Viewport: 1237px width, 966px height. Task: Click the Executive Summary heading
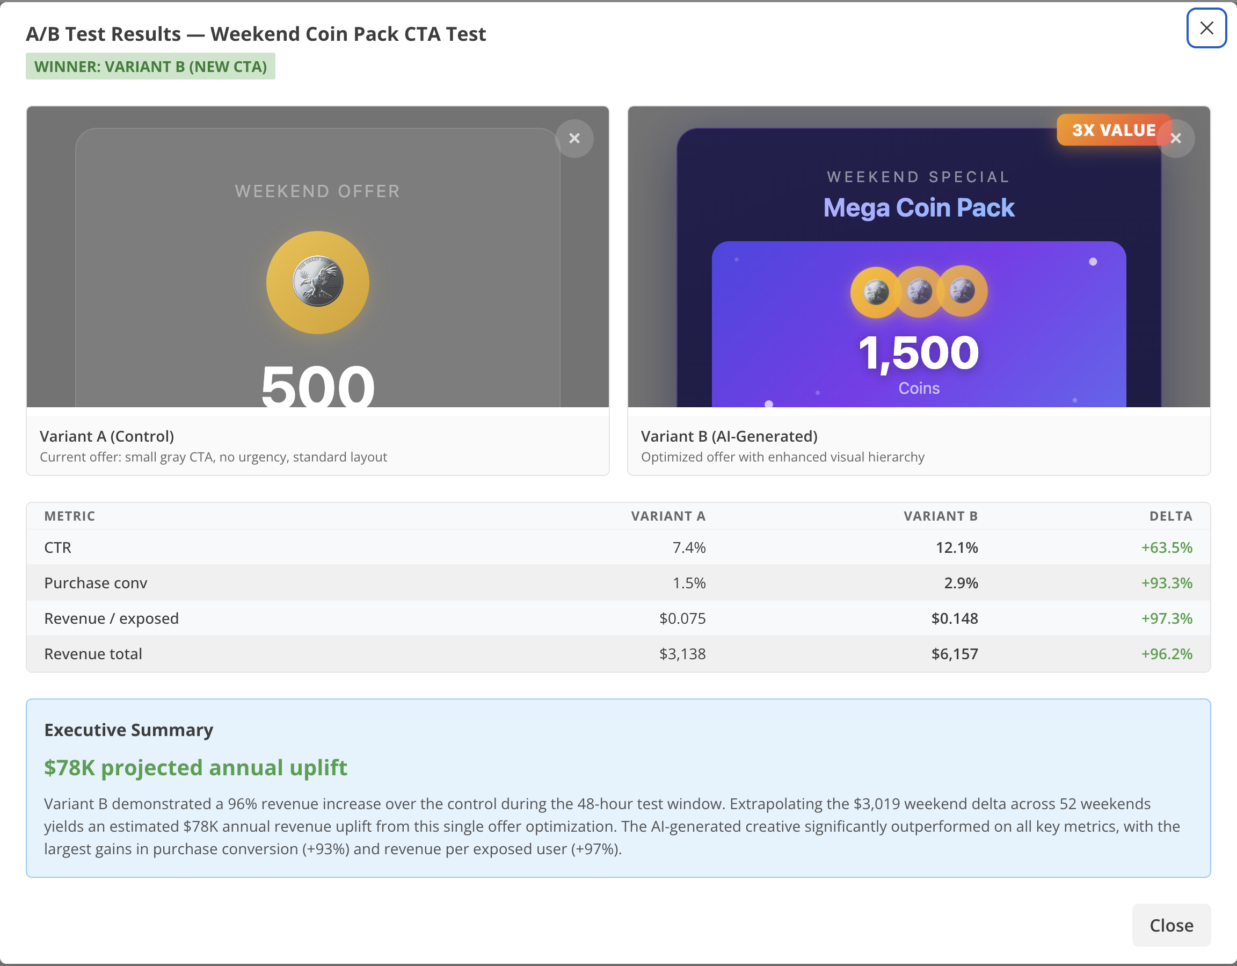(x=128, y=730)
